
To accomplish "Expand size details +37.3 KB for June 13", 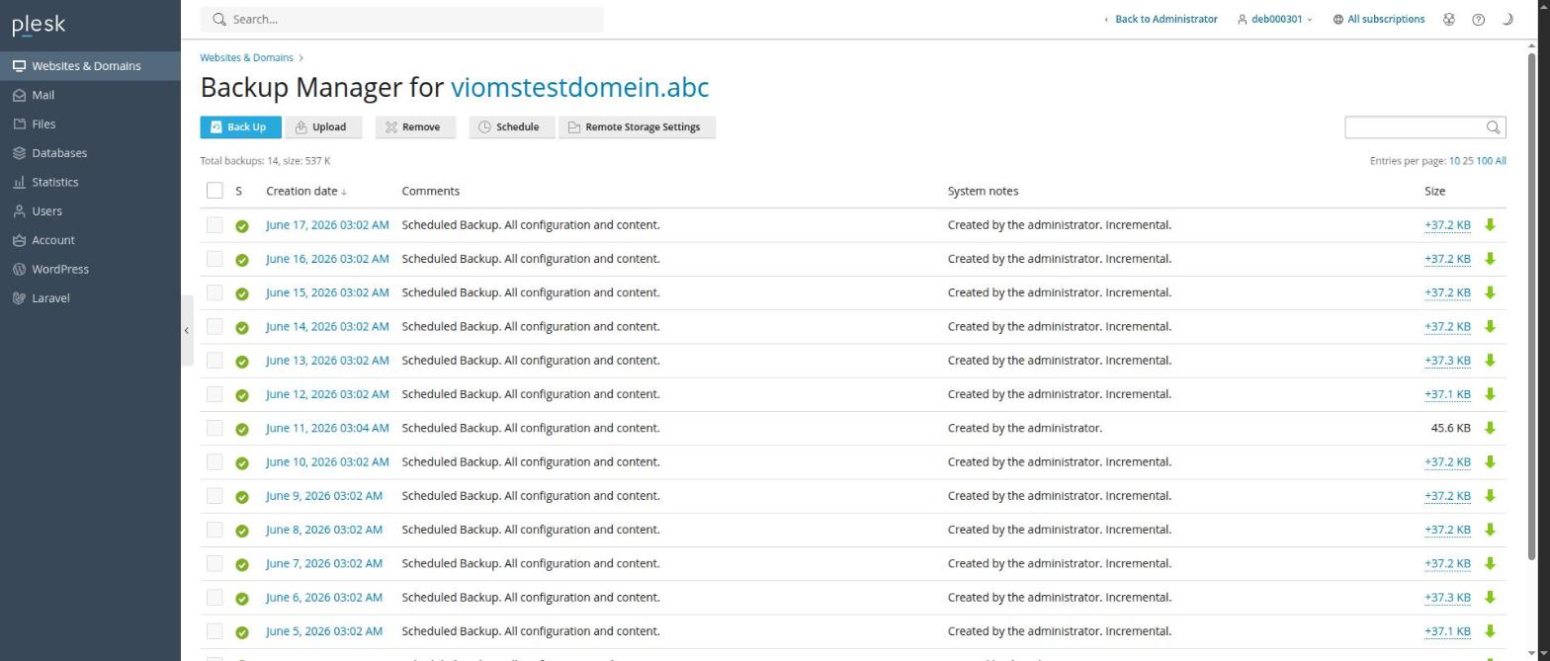I will coord(1447,361).
